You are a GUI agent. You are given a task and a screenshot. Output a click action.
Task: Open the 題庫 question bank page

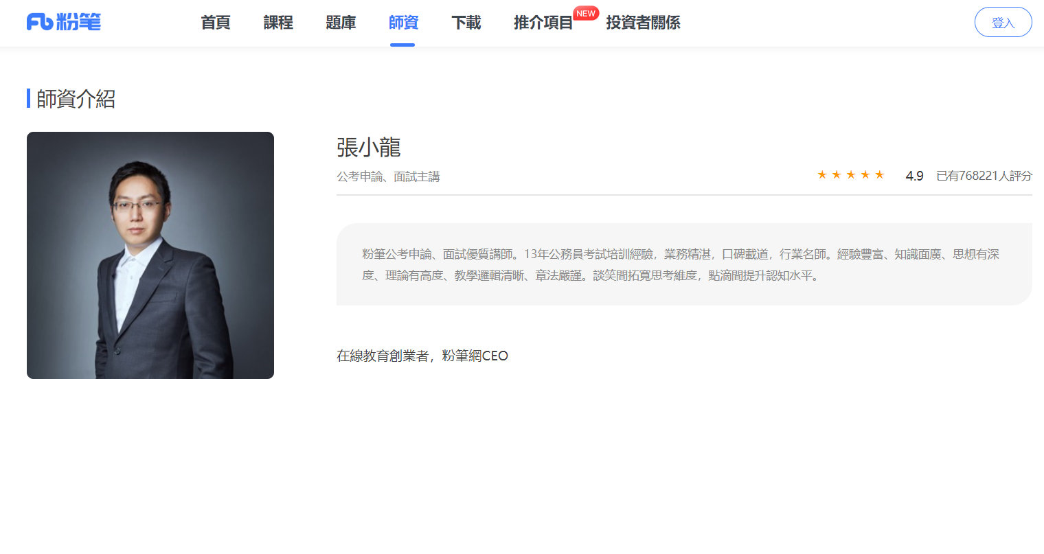click(341, 23)
